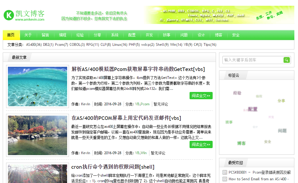This screenshot has height=183, width=298.
Task: Open popular post How to Send Email
Action: 259,179
